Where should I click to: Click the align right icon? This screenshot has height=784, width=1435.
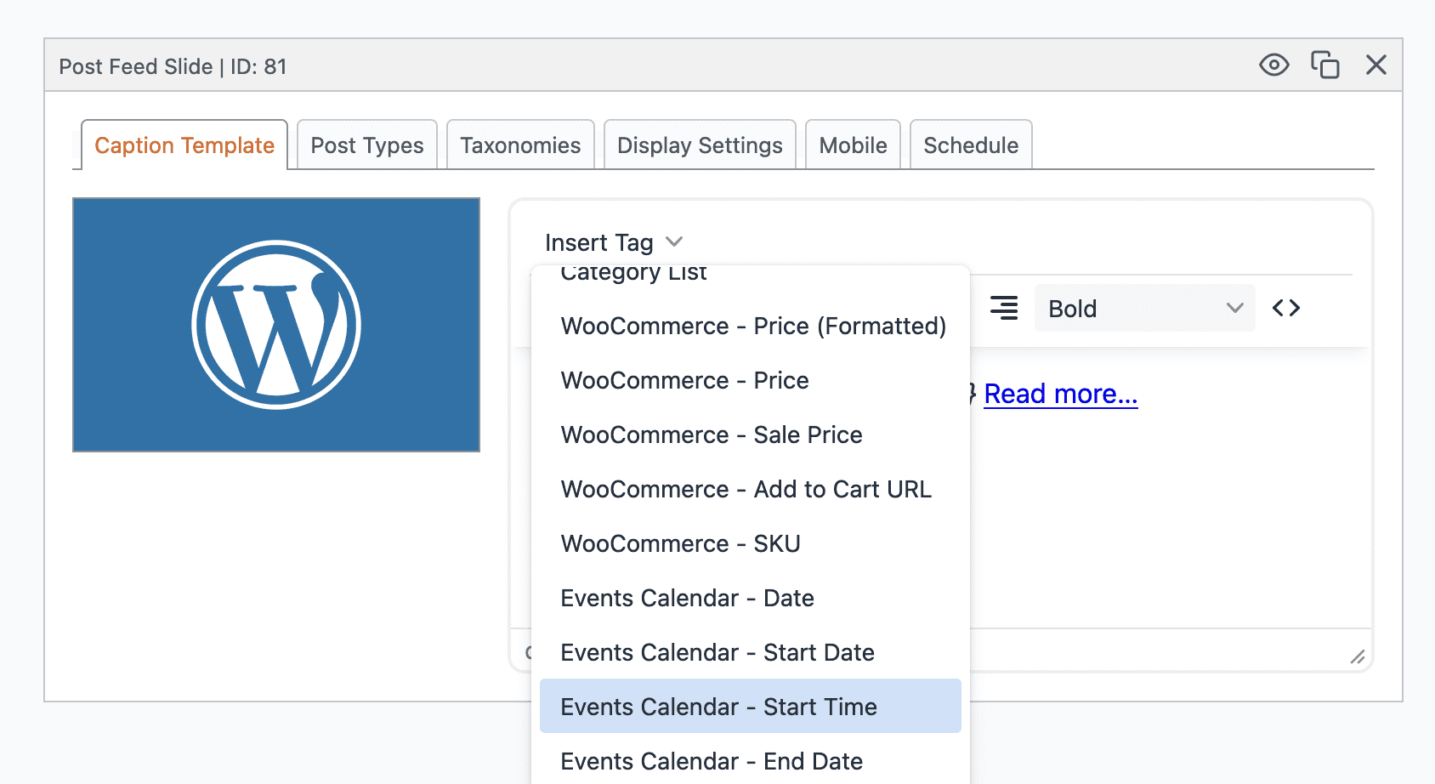point(1004,308)
